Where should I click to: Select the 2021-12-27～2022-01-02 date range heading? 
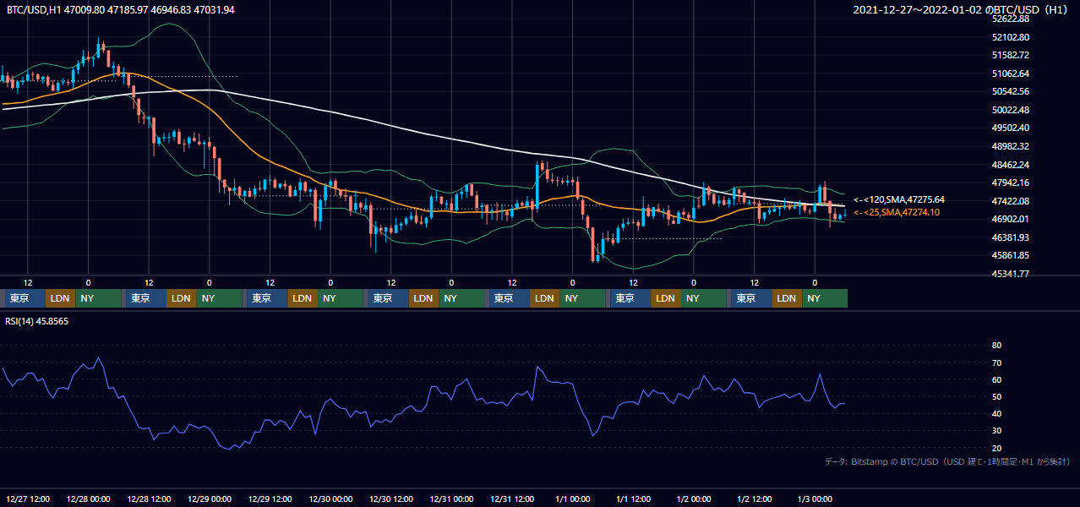pos(963,10)
